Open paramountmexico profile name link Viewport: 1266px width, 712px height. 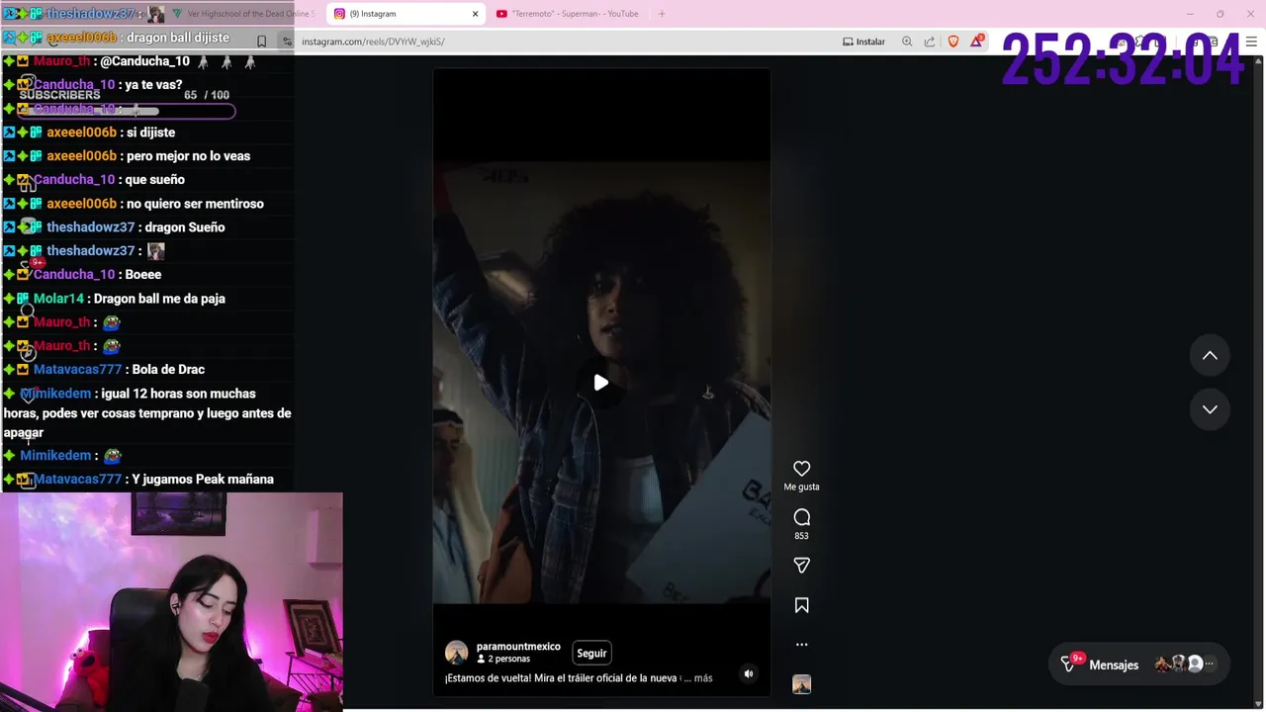point(518,646)
